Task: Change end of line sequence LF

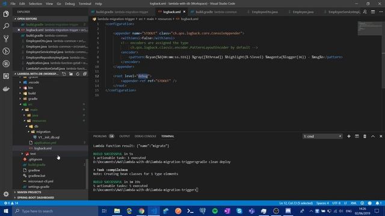Action: [345, 203]
